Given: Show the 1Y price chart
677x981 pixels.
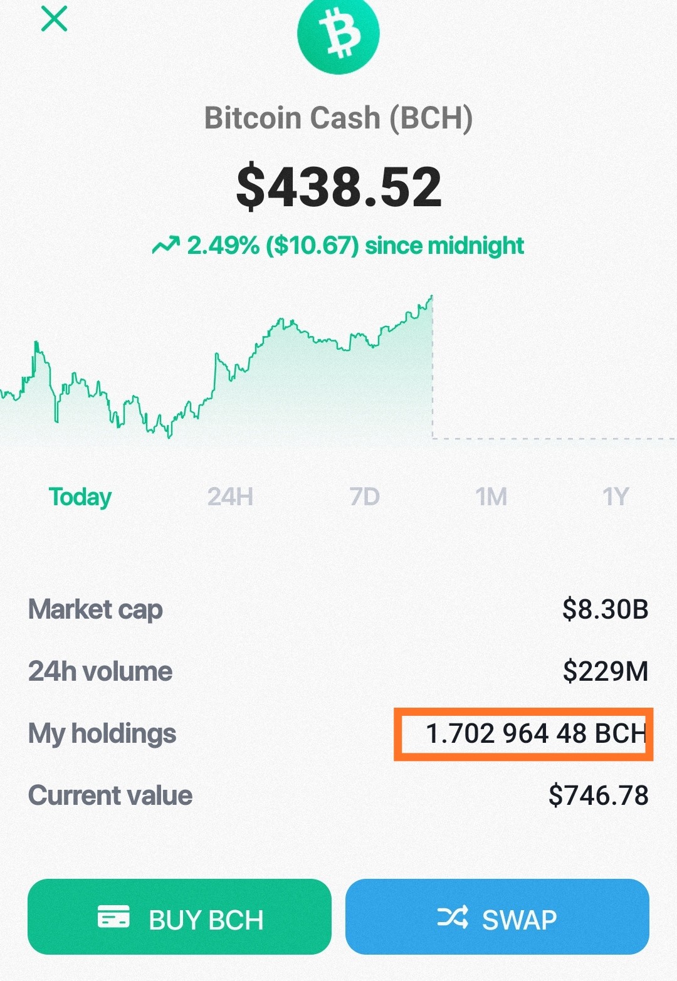Looking at the screenshot, I should (x=615, y=497).
